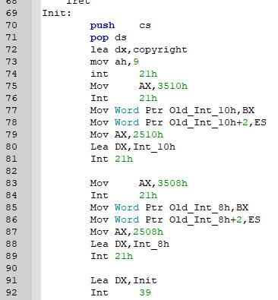Click the value 3508h on line 83
Viewport: 278px width, 300px height.
(172, 183)
